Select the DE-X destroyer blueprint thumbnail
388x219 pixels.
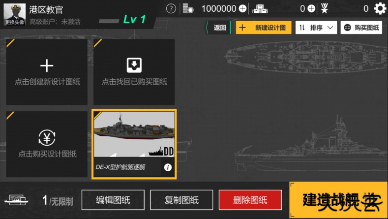(134, 134)
